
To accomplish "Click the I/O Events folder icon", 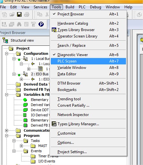I will click(33, 161).
